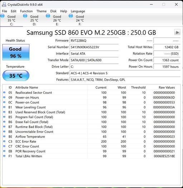
Task: Click raw value 00060E52518E
Action: tap(164, 156)
